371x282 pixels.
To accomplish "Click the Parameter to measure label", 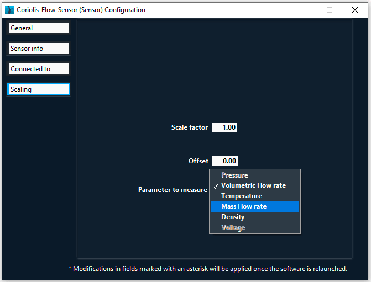I will (x=173, y=190).
